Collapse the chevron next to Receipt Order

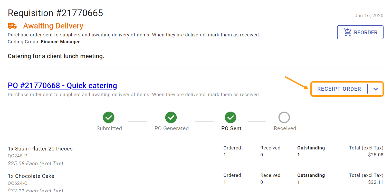(376, 89)
